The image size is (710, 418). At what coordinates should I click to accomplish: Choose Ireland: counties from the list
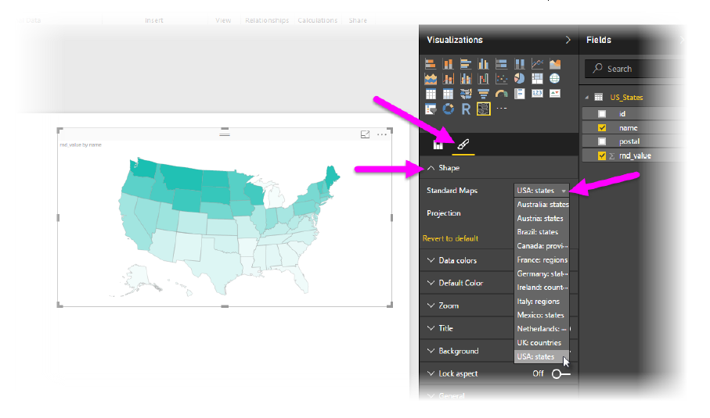click(x=542, y=288)
